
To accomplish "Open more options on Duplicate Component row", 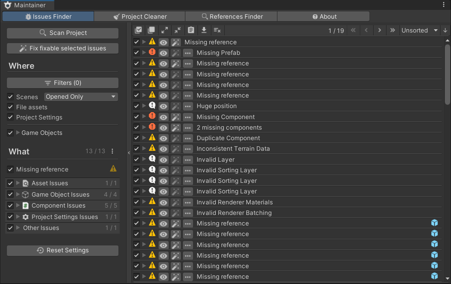I will pyautogui.click(x=188, y=138).
